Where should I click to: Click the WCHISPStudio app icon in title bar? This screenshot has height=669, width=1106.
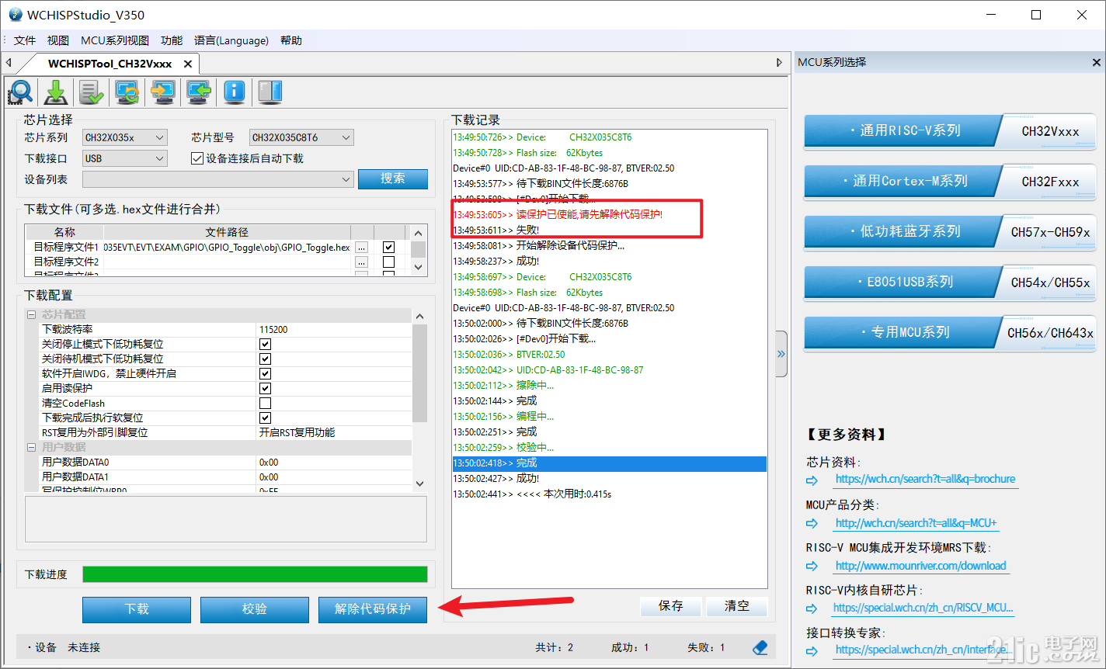pyautogui.click(x=16, y=15)
